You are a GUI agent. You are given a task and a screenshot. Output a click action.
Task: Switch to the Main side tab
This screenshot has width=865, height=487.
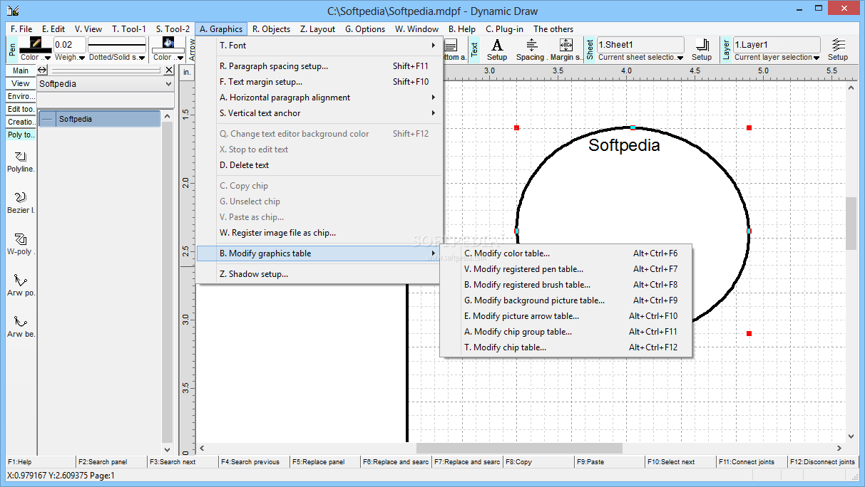point(21,70)
